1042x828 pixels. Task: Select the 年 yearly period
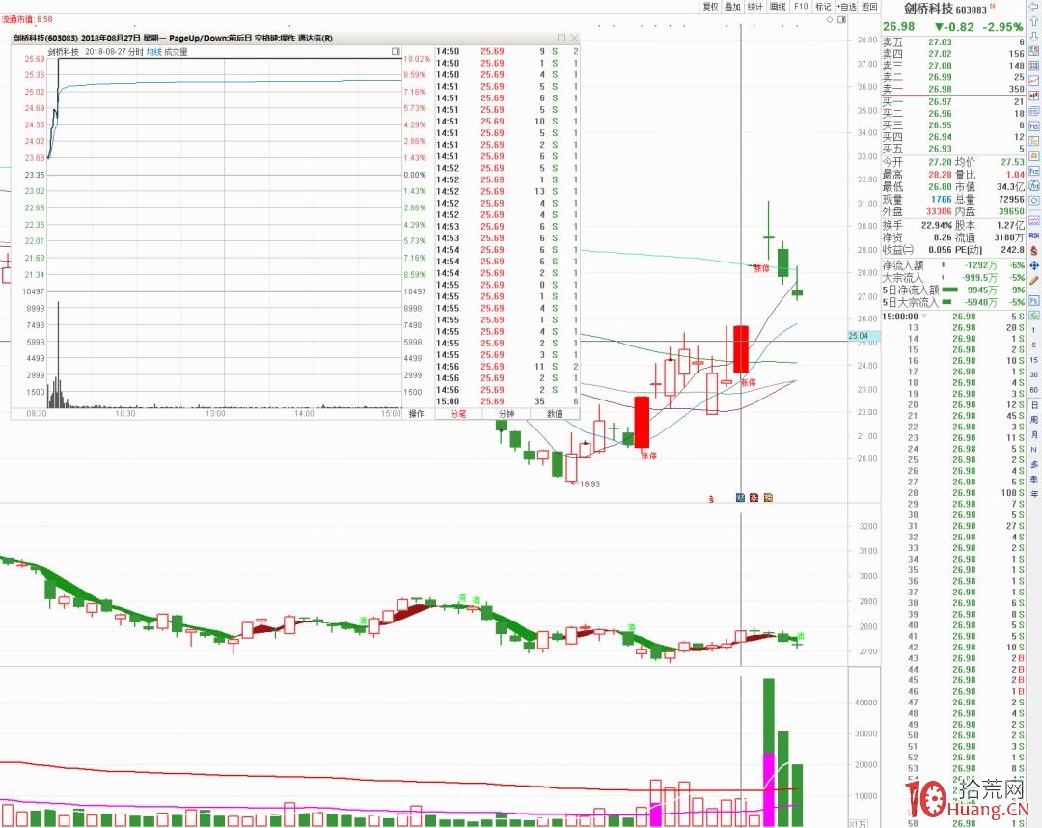point(1034,494)
